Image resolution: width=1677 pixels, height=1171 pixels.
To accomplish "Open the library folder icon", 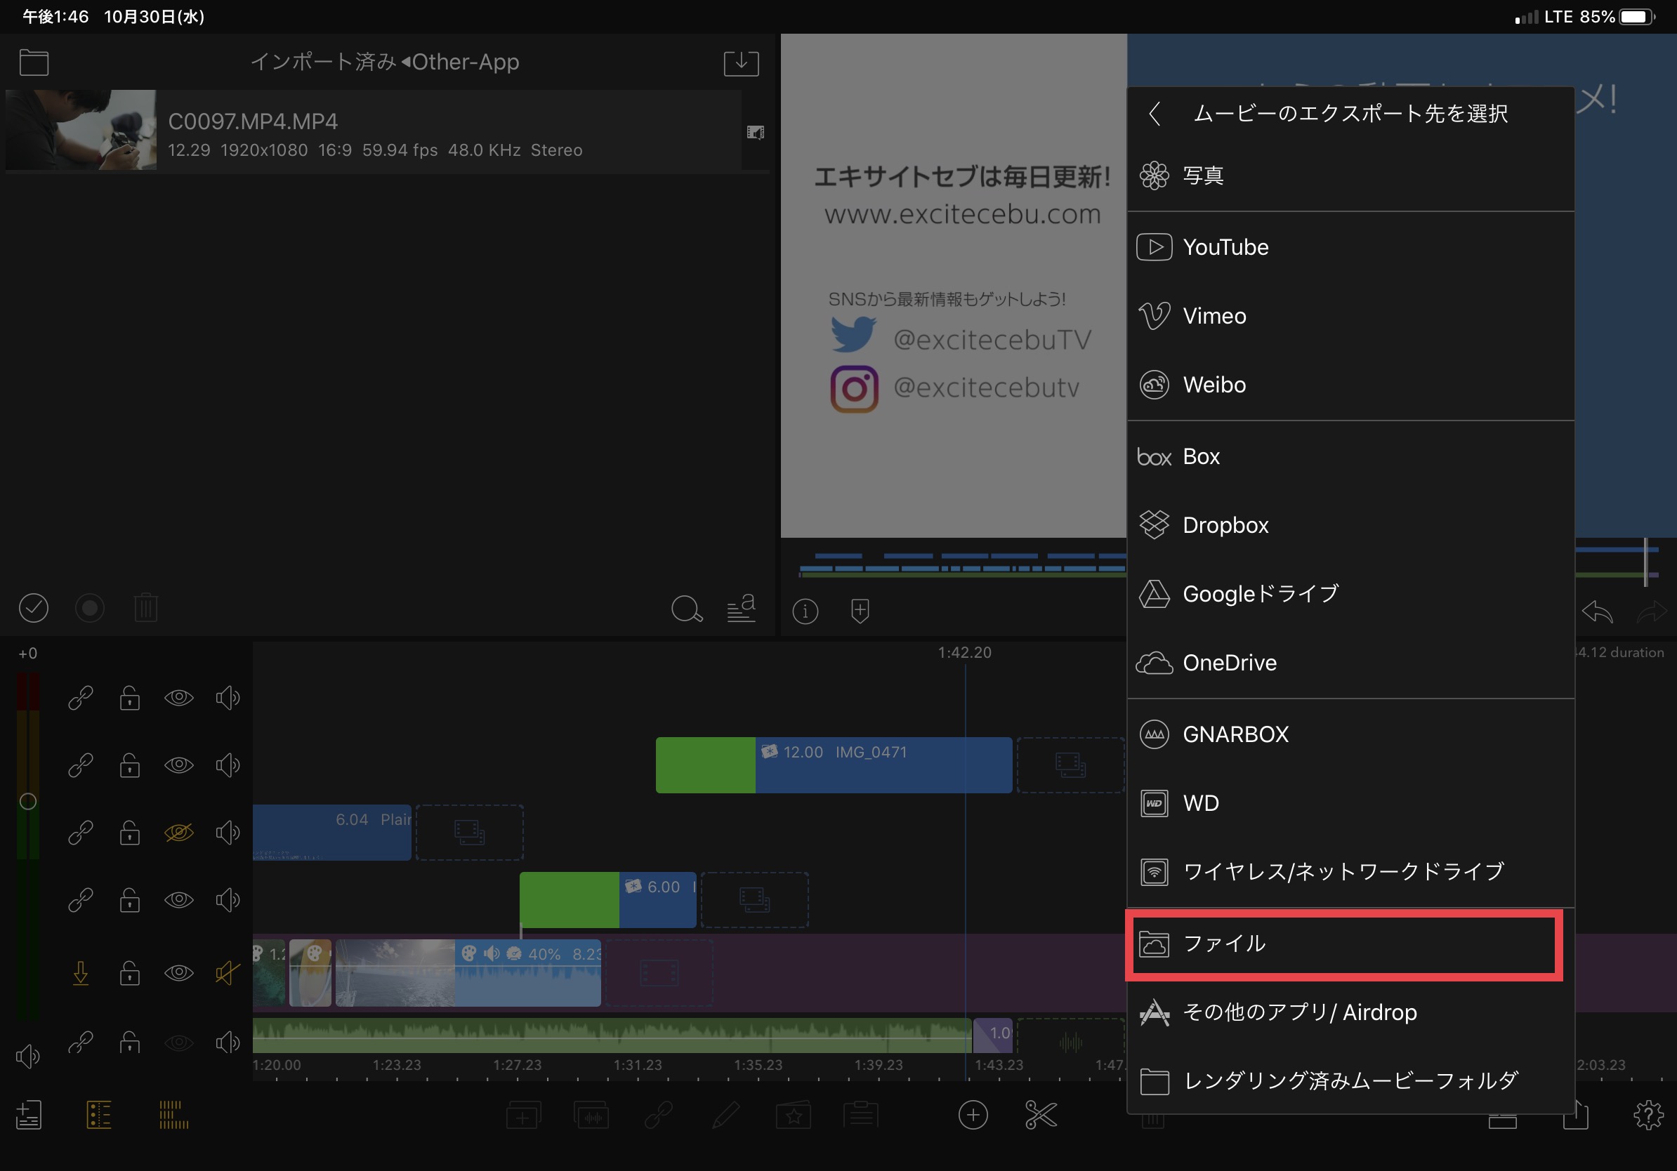I will coord(34,62).
